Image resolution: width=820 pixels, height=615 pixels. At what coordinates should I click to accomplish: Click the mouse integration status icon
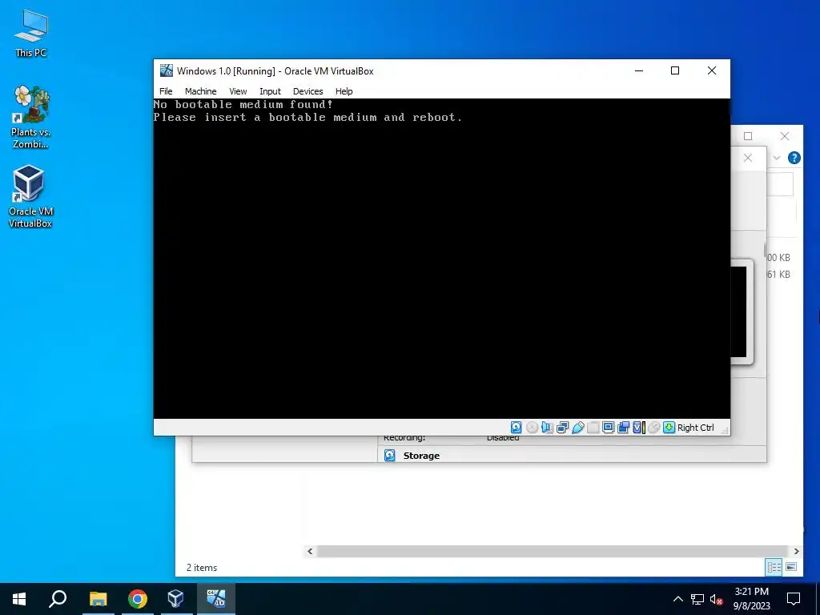pos(653,428)
